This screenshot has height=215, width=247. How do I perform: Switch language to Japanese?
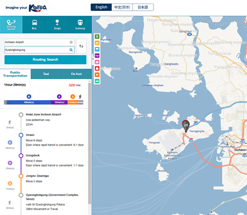[143, 7]
